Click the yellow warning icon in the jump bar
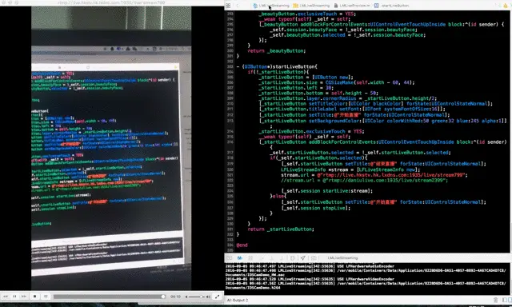The image size is (512, 307). tap(505, 6)
